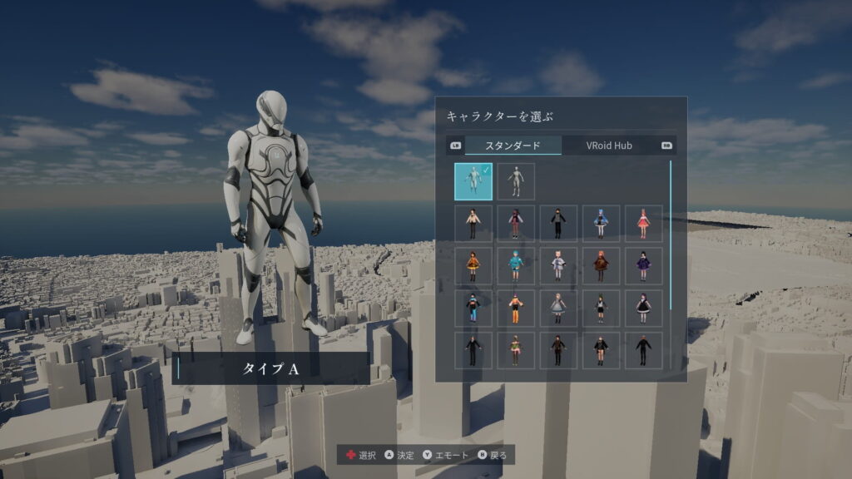Click the RB shoulder button icon

tap(666, 146)
